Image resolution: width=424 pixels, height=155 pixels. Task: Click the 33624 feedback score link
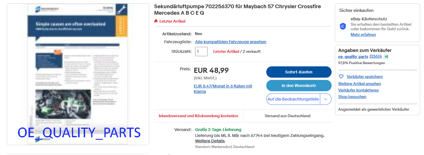coord(376,56)
